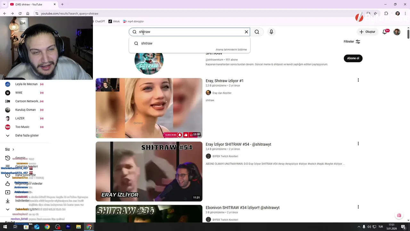Image resolution: width=410 pixels, height=231 pixels.
Task: Open the YouTube account avatar menu
Action: click(397, 32)
